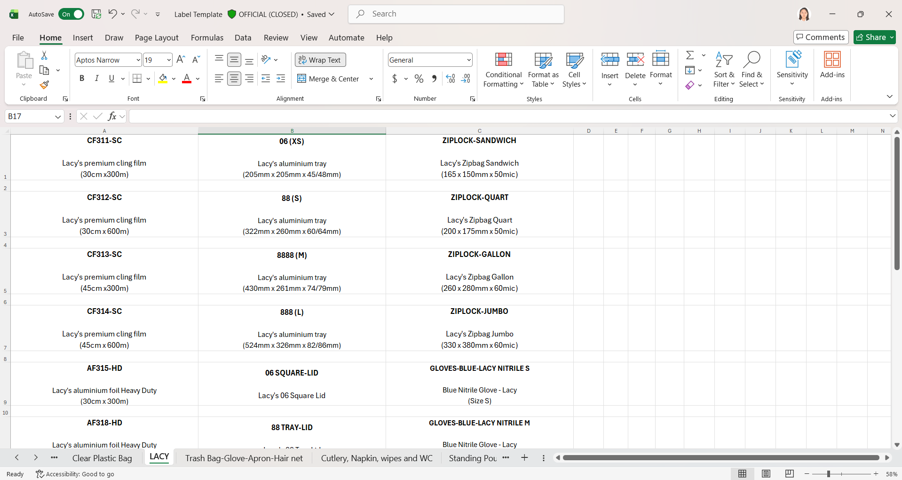The width and height of the screenshot is (902, 480).
Task: Add a new sheet with plus button
Action: tap(524, 458)
